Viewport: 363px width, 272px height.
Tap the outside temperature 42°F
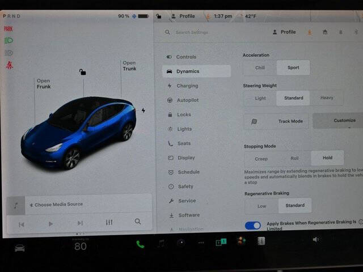(251, 16)
